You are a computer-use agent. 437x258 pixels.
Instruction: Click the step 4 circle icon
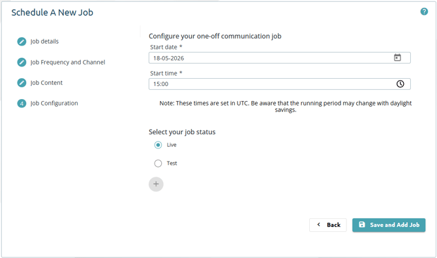(22, 103)
